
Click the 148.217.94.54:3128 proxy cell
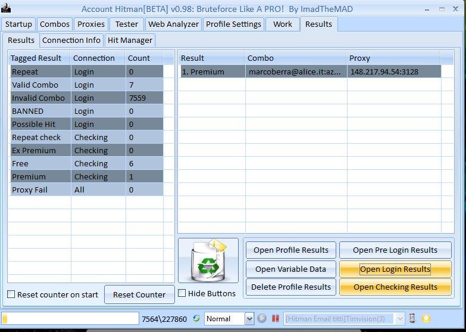pyautogui.click(x=394, y=72)
